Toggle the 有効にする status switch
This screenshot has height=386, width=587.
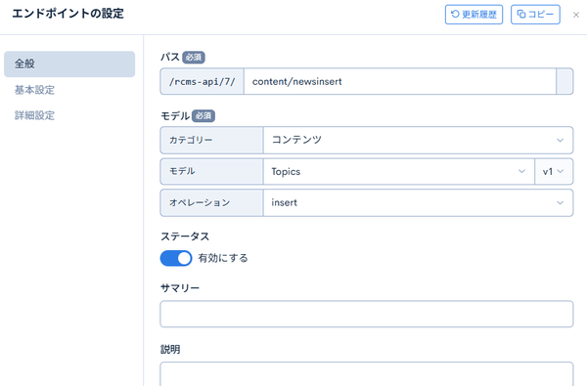[176, 258]
